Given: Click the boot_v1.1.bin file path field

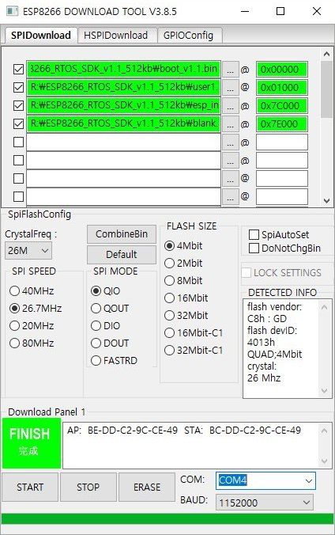Looking at the screenshot, I should [x=123, y=70].
